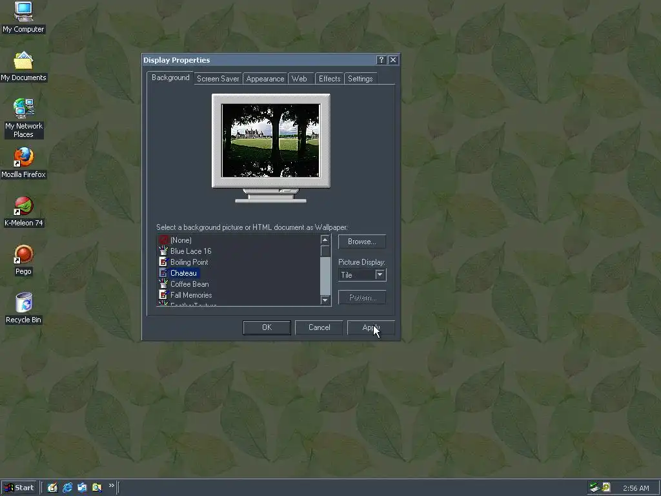Close the Display Properties dialog

coord(393,60)
